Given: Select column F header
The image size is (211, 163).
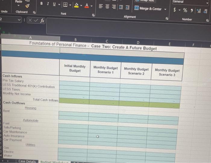Looking at the screenshot, I should [194, 45].
